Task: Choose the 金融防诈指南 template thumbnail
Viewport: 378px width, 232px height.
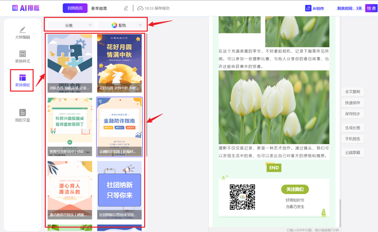Action: click(x=119, y=127)
